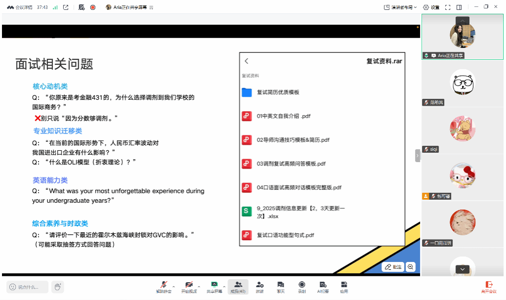Start recording from the bottom toolbar
The image size is (506, 300).
301,287
